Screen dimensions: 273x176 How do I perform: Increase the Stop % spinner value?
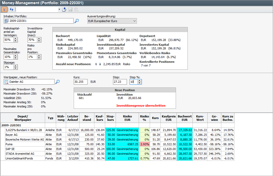(139, 81)
